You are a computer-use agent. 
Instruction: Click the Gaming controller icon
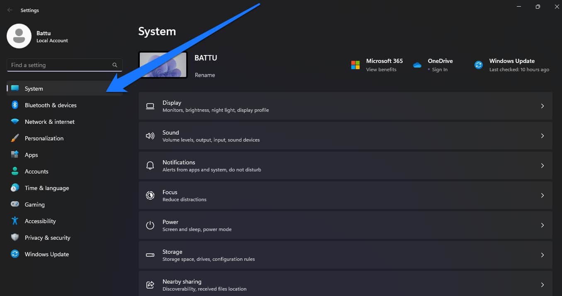(15, 204)
